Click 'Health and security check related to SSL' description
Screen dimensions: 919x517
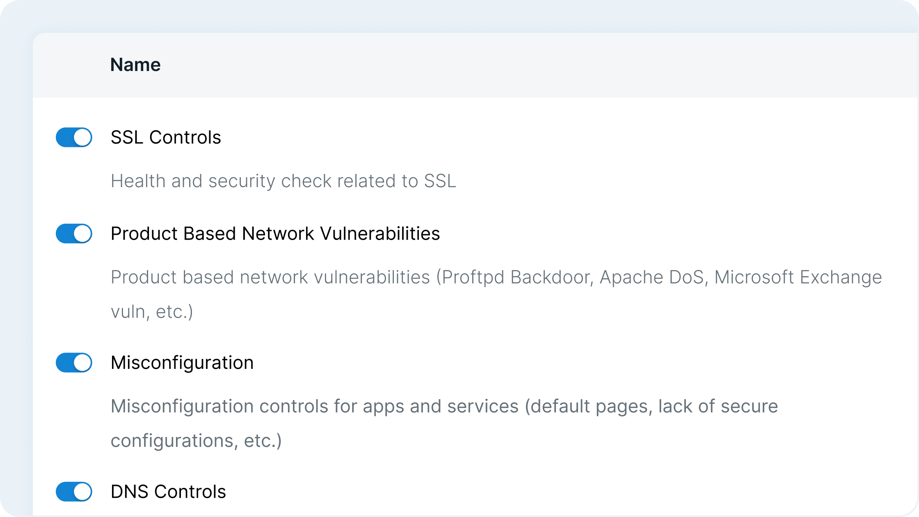pyautogui.click(x=283, y=181)
